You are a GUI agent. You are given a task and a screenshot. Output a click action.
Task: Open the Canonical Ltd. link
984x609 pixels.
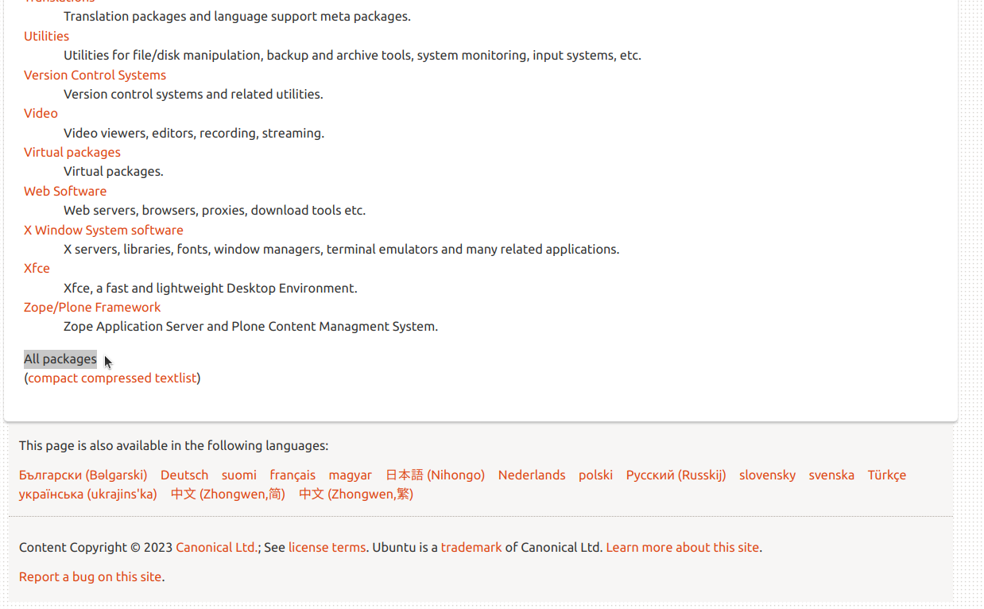tap(216, 547)
